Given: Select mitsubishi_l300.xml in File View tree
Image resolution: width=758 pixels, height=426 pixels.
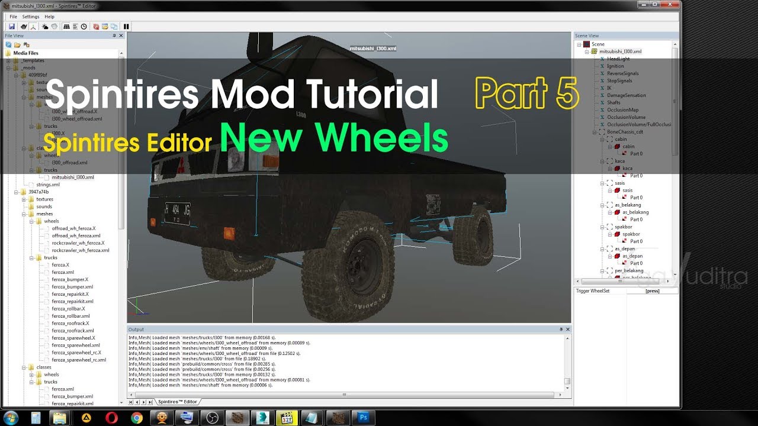Looking at the screenshot, I should 73,177.
